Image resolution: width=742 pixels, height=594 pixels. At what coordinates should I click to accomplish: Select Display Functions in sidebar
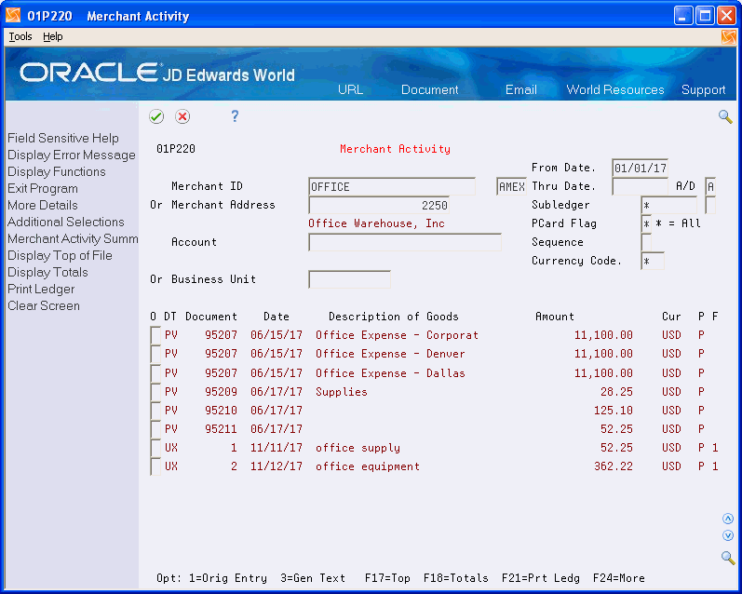pos(56,172)
